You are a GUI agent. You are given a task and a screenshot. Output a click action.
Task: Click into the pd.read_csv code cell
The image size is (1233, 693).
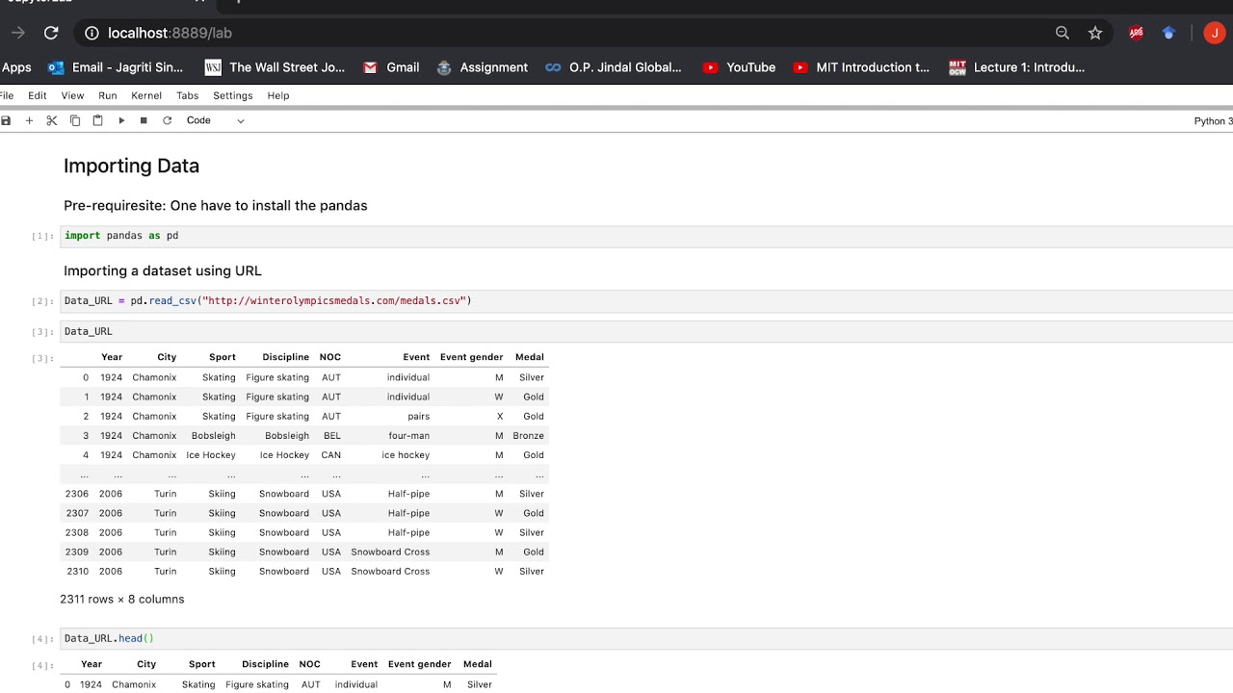pos(645,301)
